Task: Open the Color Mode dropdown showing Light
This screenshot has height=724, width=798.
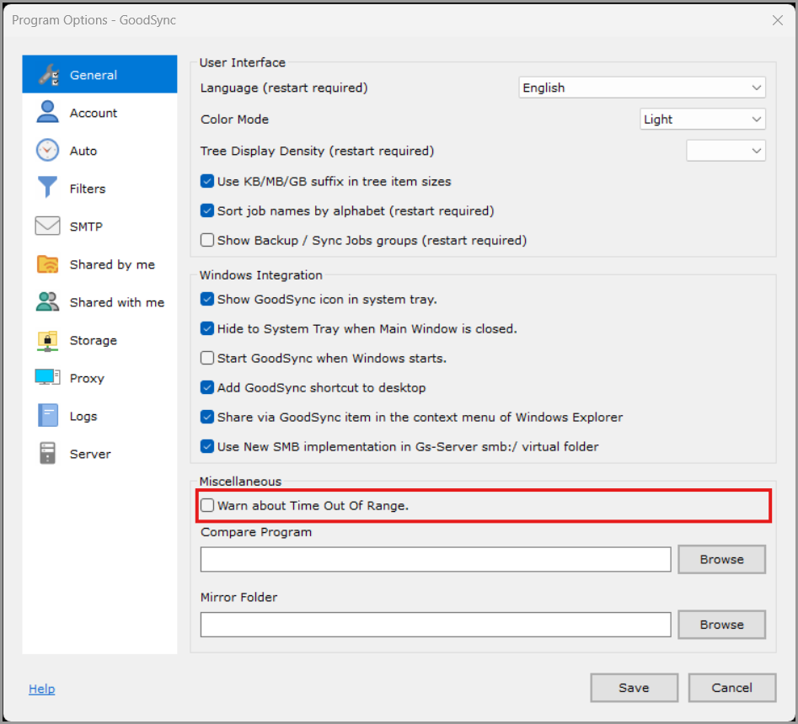Action: pyautogui.click(x=702, y=119)
